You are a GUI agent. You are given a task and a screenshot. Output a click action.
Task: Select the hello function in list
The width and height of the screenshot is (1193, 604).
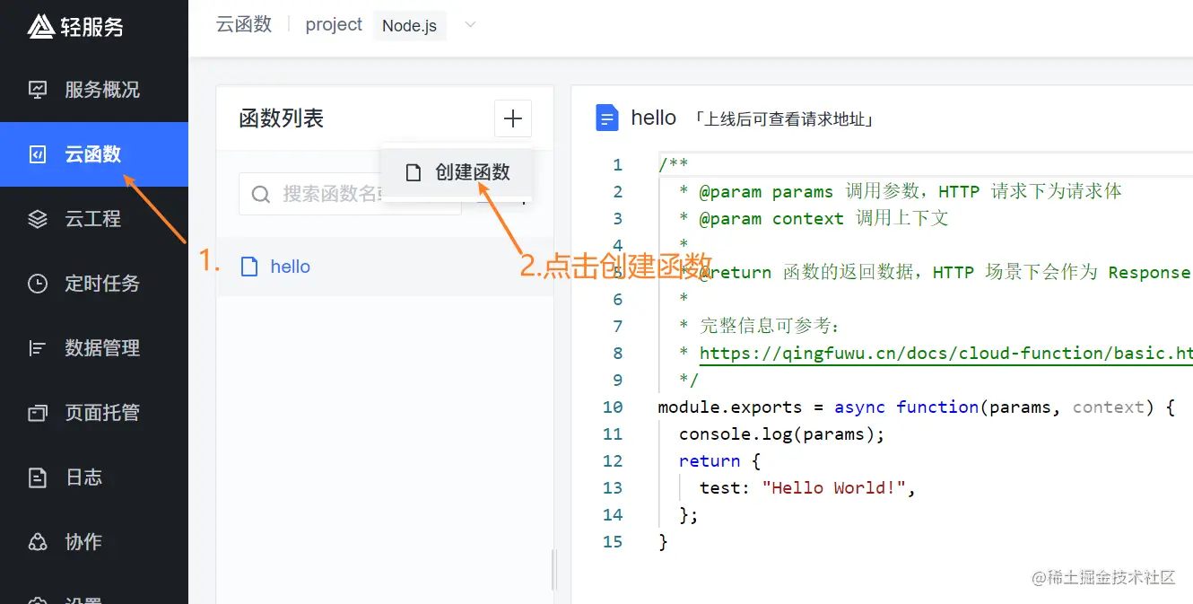pyautogui.click(x=385, y=267)
